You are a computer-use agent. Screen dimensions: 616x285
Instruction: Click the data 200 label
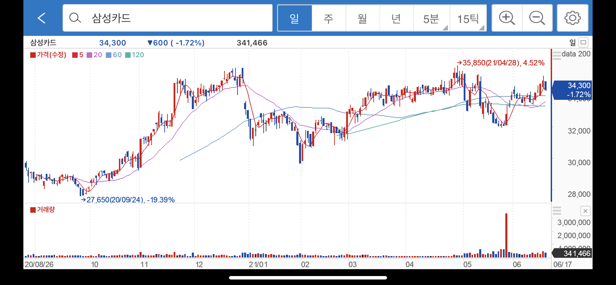576,54
